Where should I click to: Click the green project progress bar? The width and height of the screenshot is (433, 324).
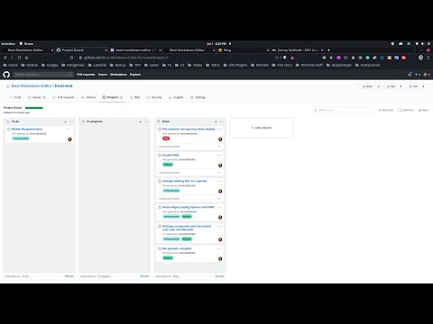34,108
